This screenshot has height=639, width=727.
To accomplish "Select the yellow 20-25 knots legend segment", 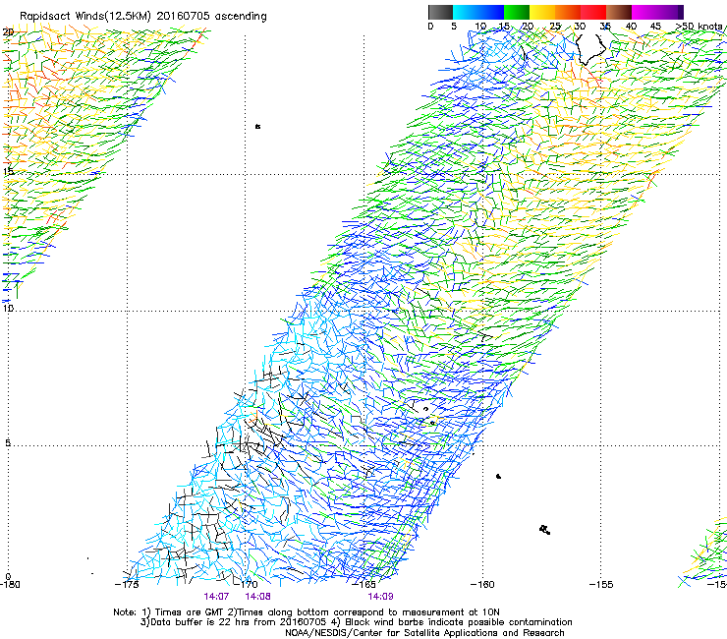I will [x=542, y=12].
